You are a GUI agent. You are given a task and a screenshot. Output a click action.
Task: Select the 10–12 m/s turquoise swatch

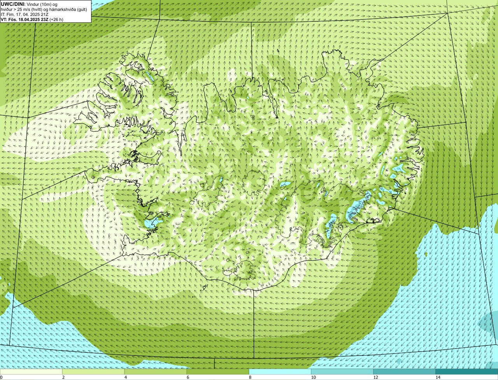[x=342, y=371]
